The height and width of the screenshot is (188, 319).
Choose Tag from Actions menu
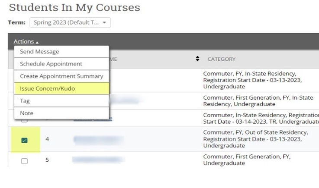(x=25, y=101)
